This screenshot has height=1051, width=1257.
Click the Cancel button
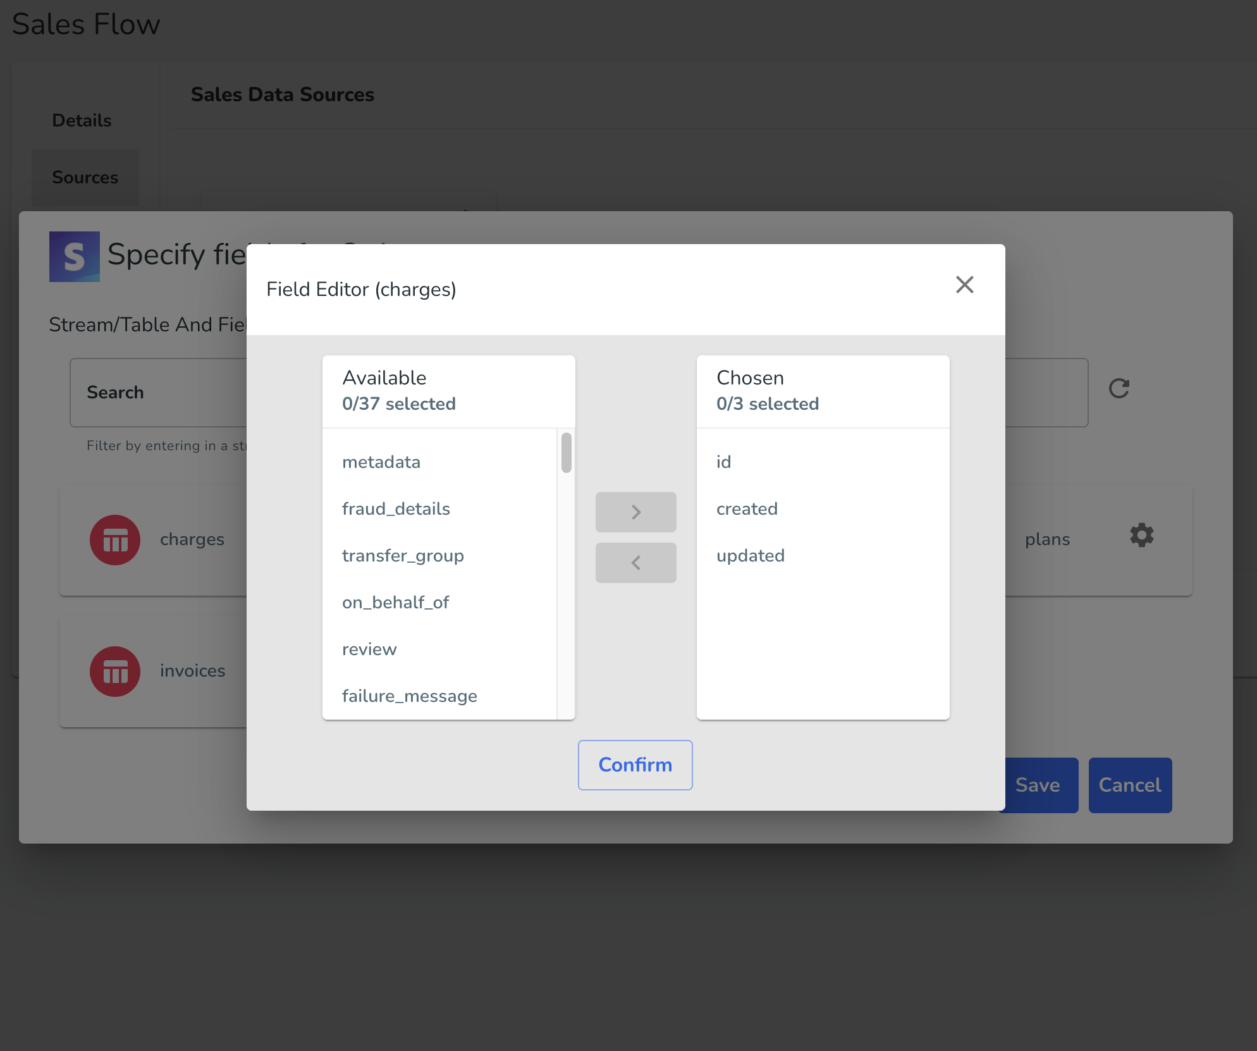[x=1130, y=785]
